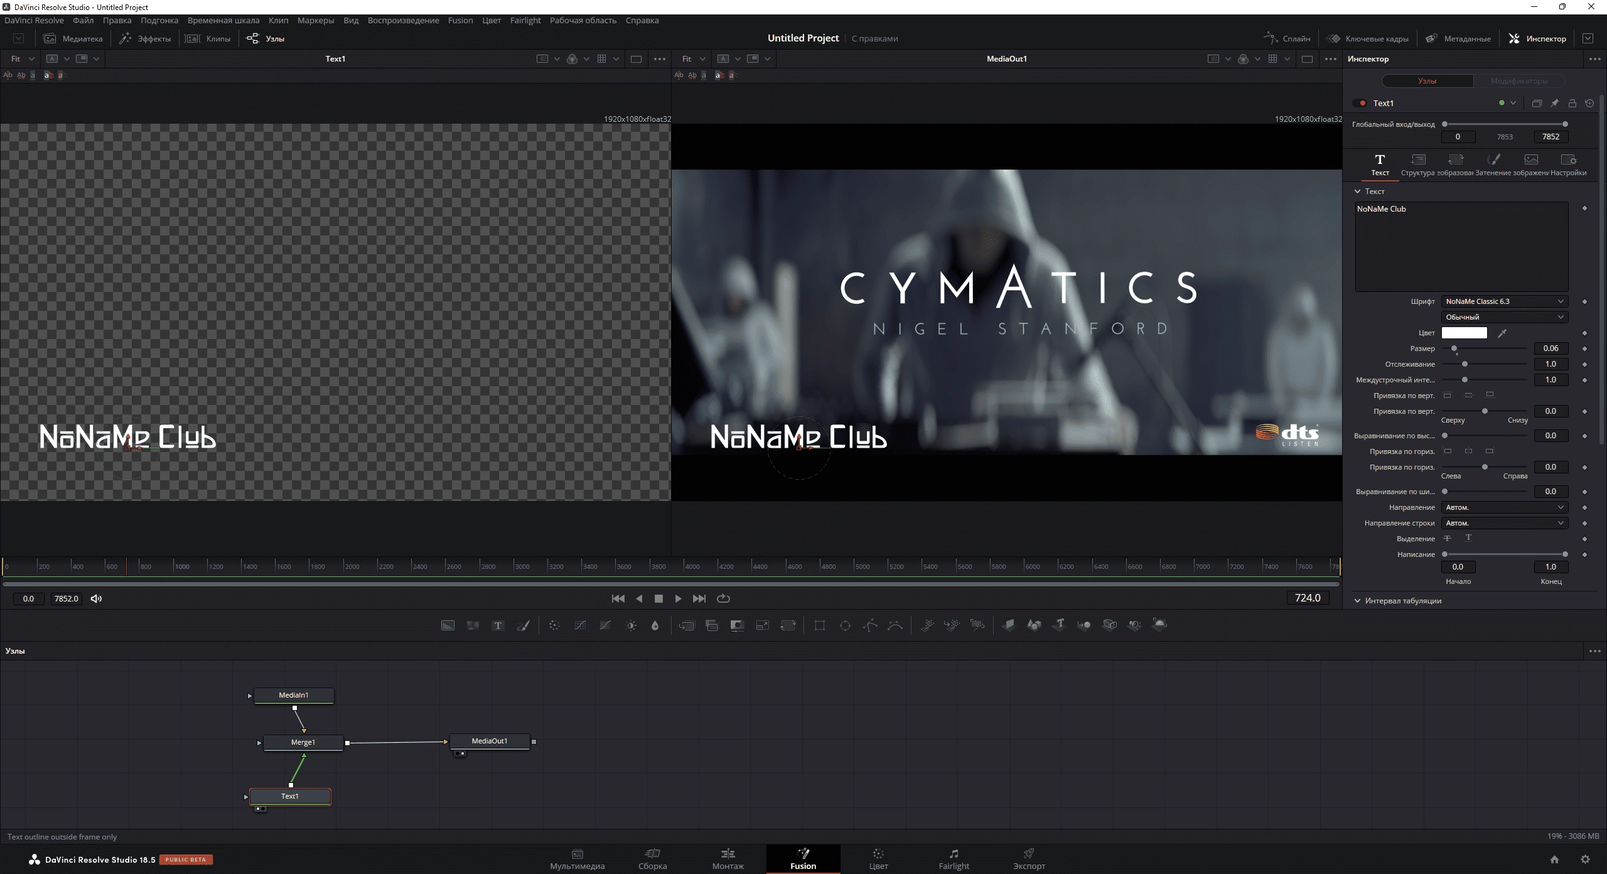Open the Text1 color tag dropdown arrow
Screen dimensions: 1607x874
pos(1513,103)
